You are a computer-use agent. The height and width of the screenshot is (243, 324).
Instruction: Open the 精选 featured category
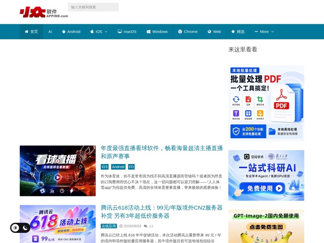(238, 32)
